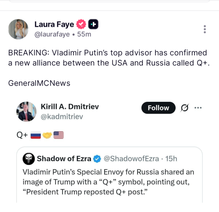
Task: Open Laura Faye's profile avatar
Action: point(18,29)
